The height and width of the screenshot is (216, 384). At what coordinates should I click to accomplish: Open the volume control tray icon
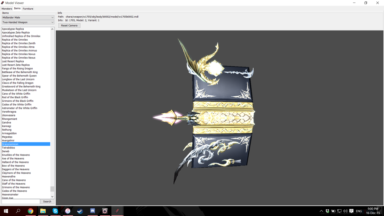point(345,211)
